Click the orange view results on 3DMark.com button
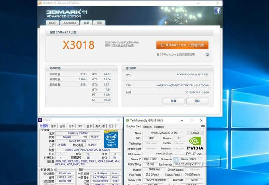The width and height of the screenshot is (269, 185). click(x=183, y=45)
